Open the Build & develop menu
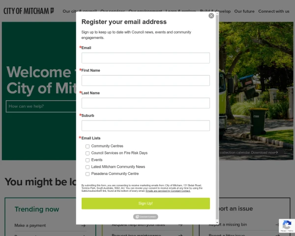The height and width of the screenshot is (236, 295). [215, 11]
